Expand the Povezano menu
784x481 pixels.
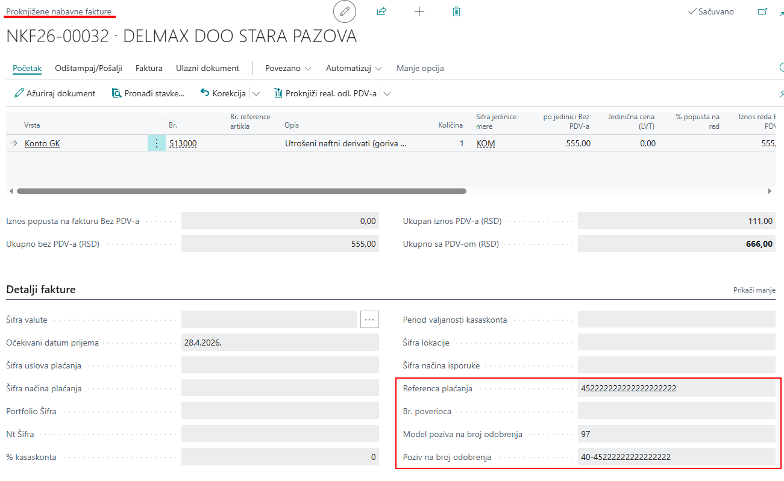288,68
